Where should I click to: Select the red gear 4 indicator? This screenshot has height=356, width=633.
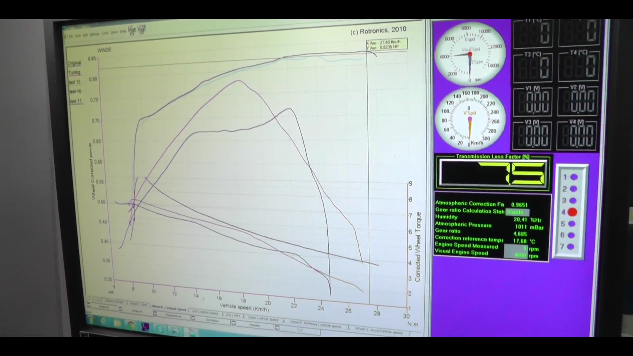(x=572, y=212)
